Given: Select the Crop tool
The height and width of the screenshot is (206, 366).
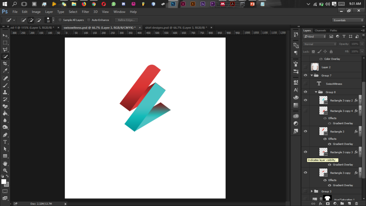Looking at the screenshot, I should coord(5,64).
